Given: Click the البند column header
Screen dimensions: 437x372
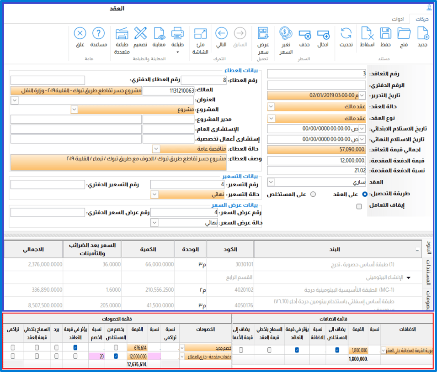Looking at the screenshot, I should (338, 249).
